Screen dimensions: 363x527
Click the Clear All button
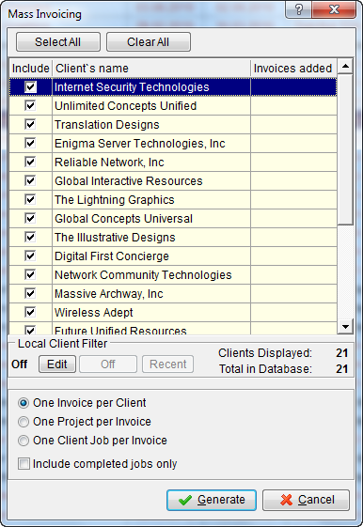point(149,42)
